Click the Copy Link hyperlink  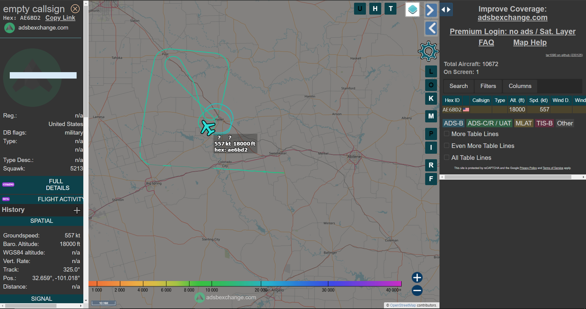point(60,18)
